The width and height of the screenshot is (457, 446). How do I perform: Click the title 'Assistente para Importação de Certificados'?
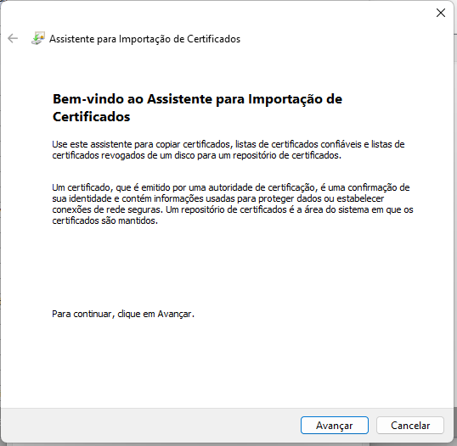point(145,39)
